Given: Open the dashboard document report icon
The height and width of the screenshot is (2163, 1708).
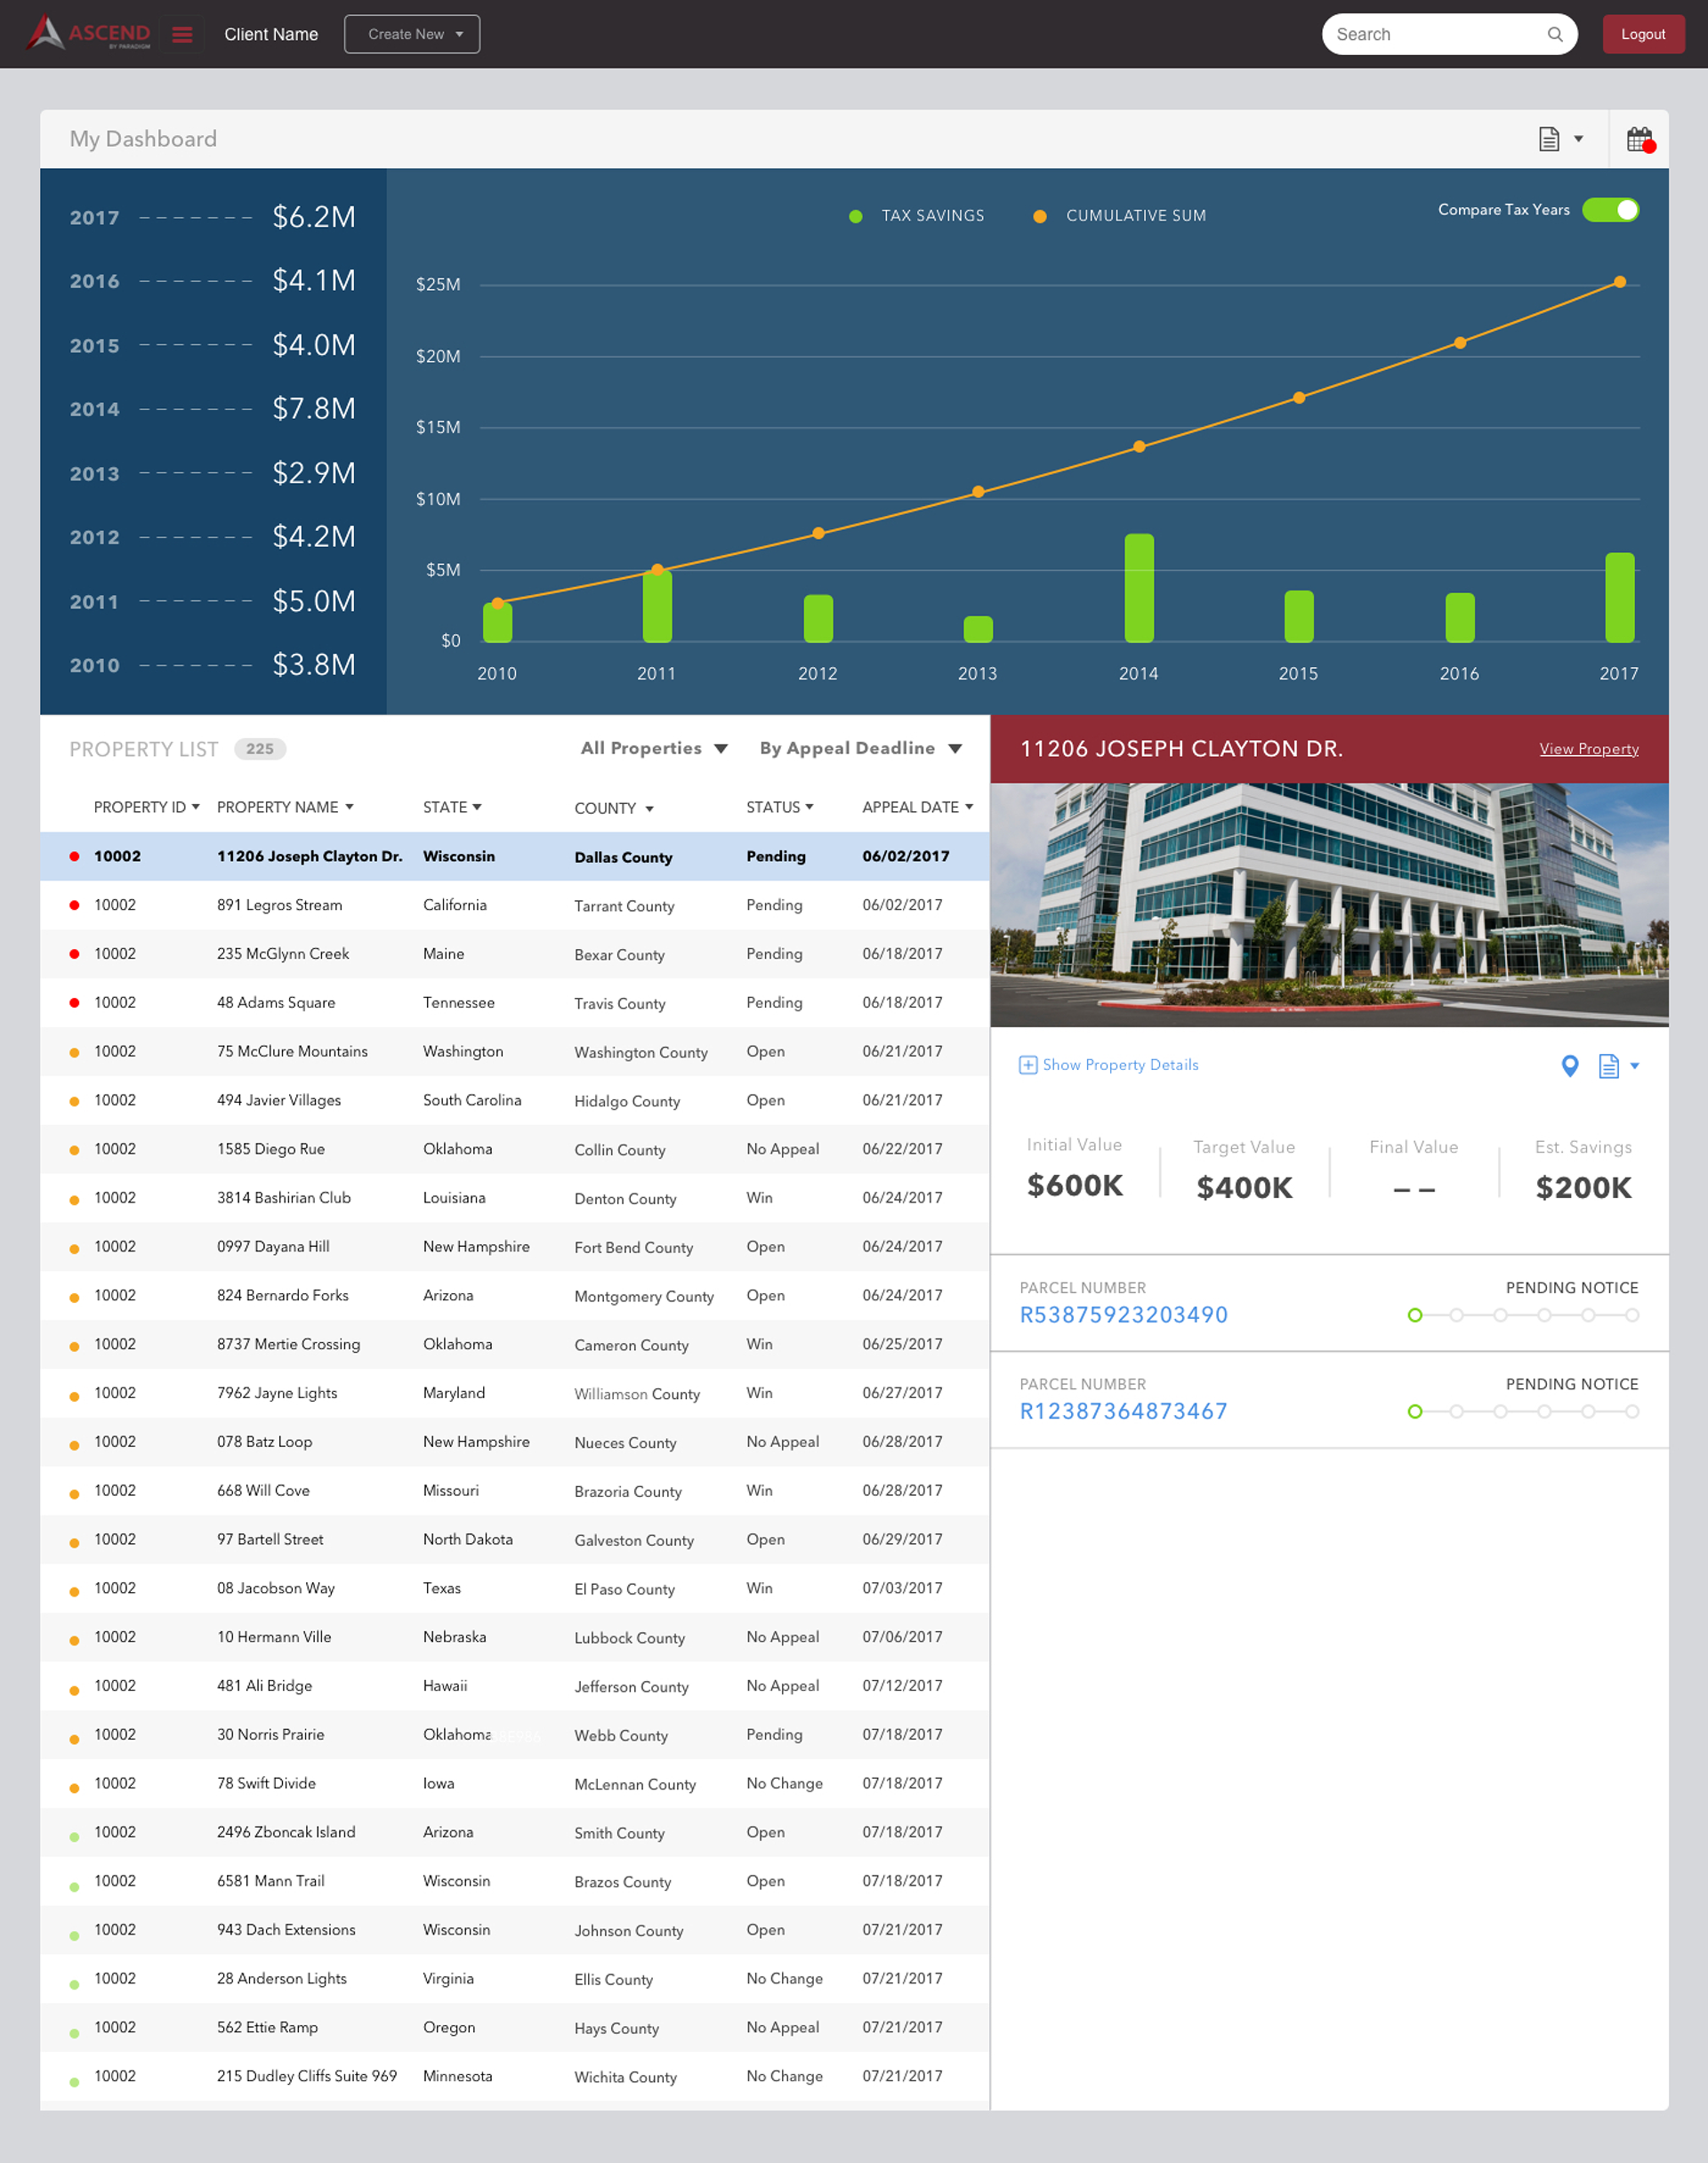Looking at the screenshot, I should [x=1549, y=139].
